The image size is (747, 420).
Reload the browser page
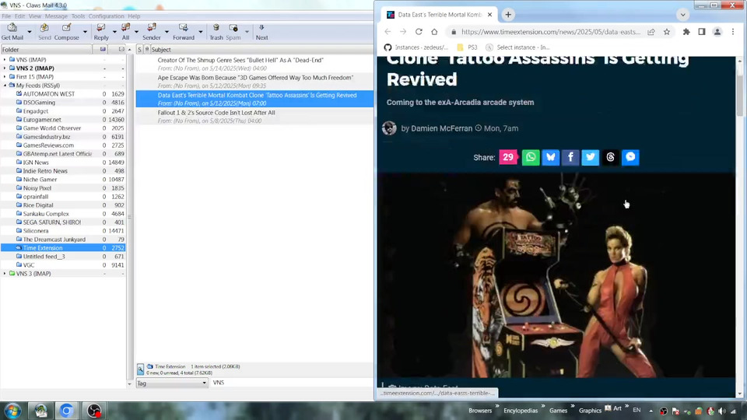click(419, 32)
